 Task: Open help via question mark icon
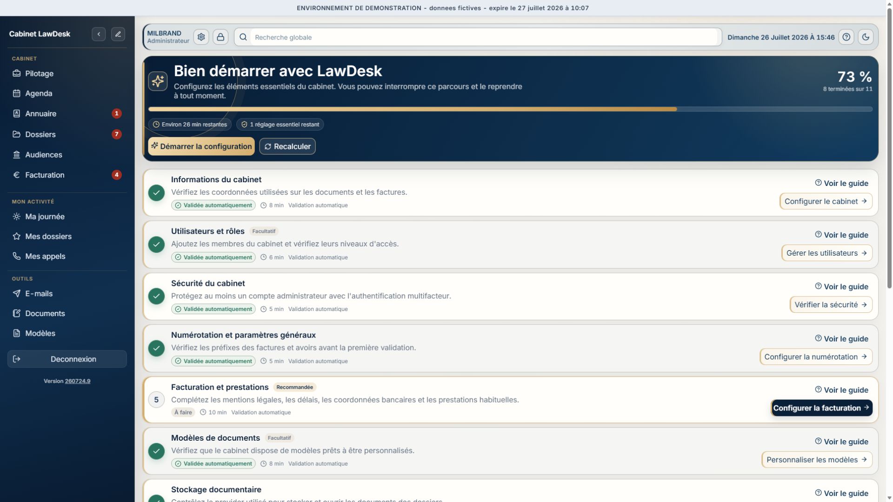pyautogui.click(x=846, y=37)
